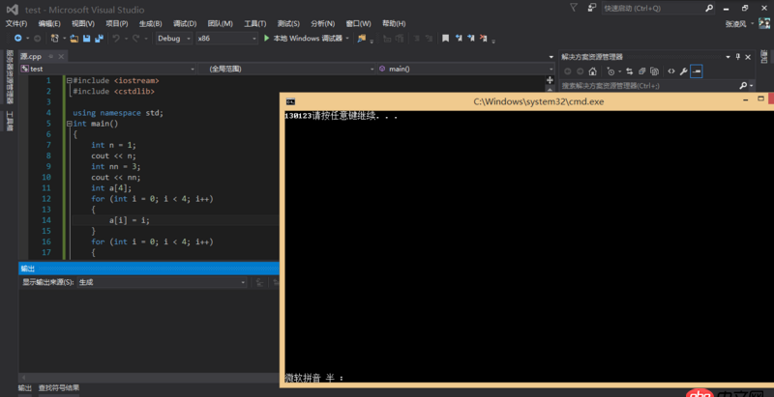Viewport: 774px width, 397px height.
Task: Toggle the Preview Selected Items button
Action: point(697,71)
